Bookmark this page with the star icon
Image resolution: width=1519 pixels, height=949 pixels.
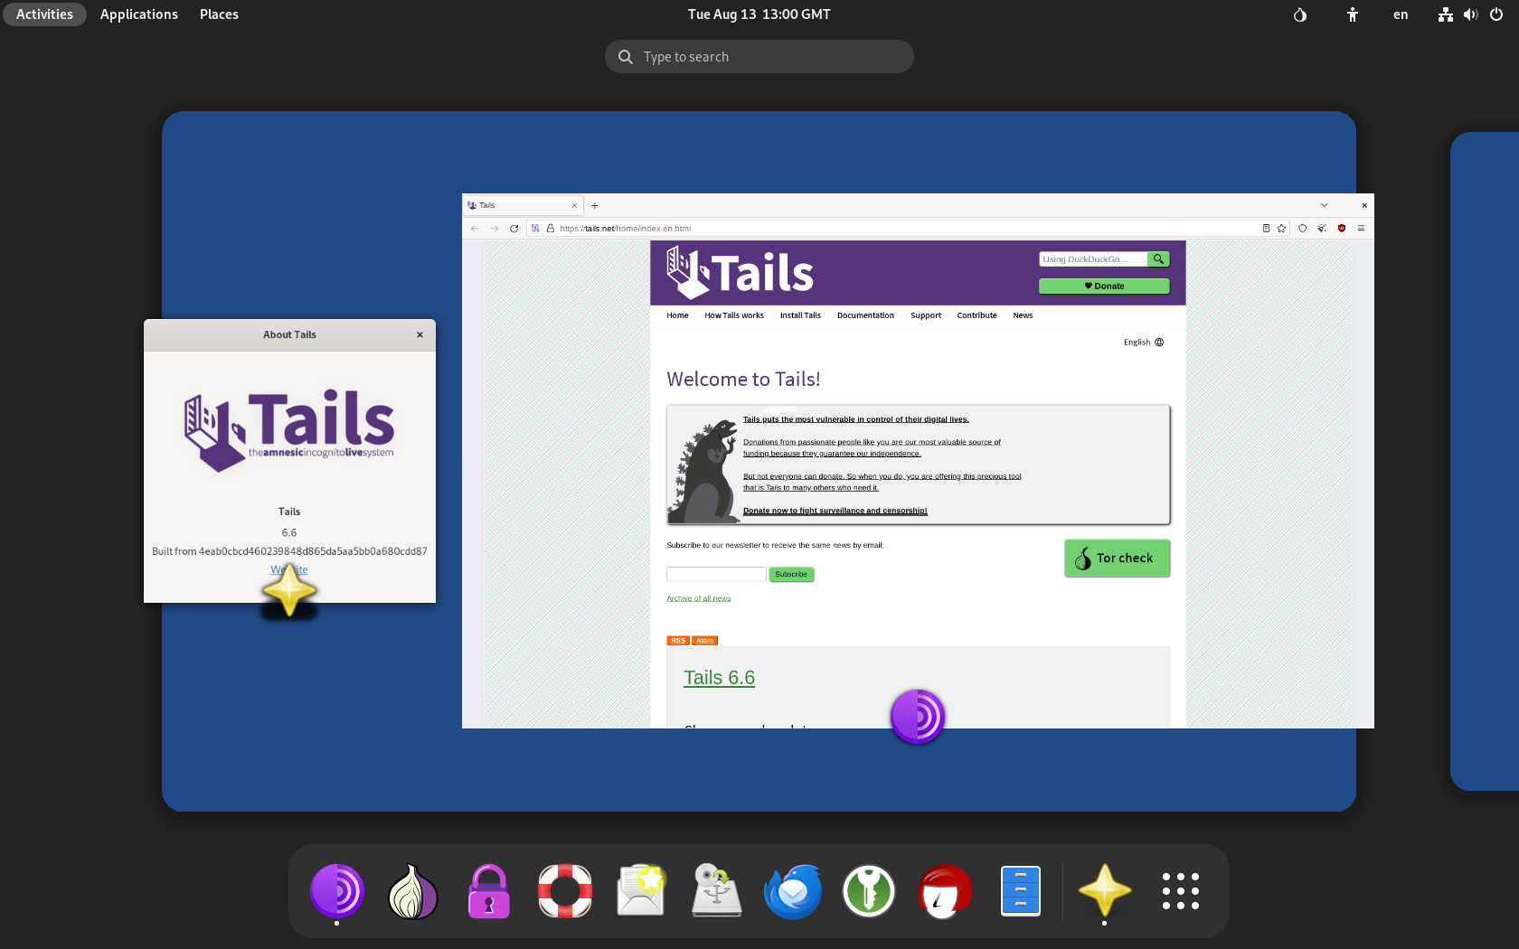pyautogui.click(x=1281, y=229)
